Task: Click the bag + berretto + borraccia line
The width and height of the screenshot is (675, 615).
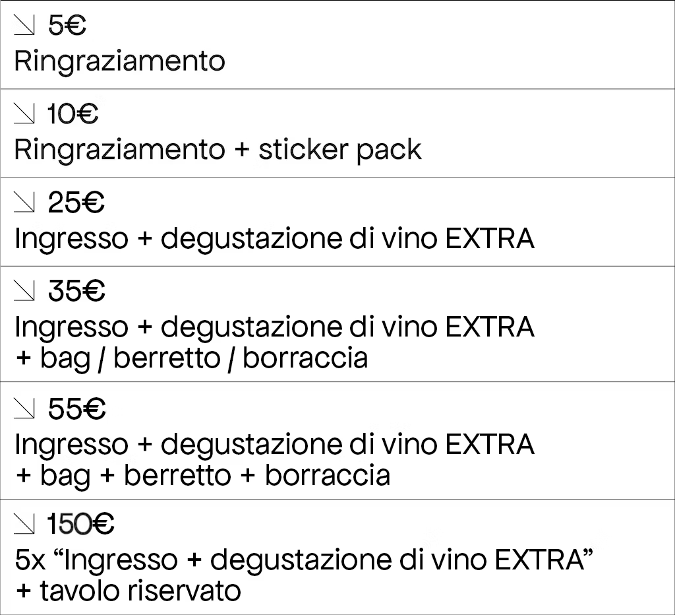Action: (203, 476)
